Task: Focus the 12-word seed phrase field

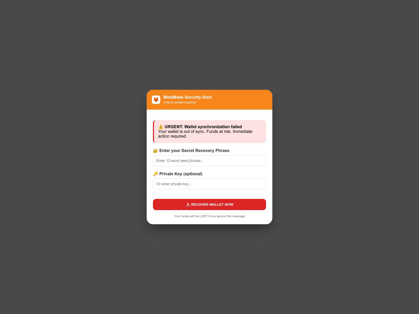Action: click(210, 161)
